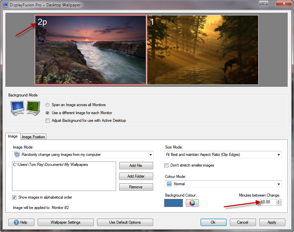Uncheck Show images in alphabetical order
Viewport: 294px width, 232px height.
tap(14, 197)
